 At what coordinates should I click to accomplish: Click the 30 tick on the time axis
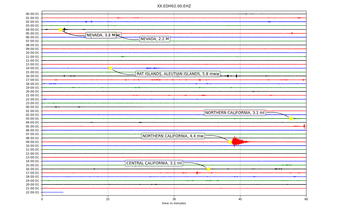(x=174, y=199)
